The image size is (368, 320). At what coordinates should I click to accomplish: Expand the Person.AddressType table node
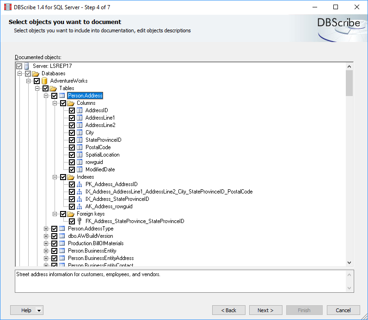tap(46, 229)
